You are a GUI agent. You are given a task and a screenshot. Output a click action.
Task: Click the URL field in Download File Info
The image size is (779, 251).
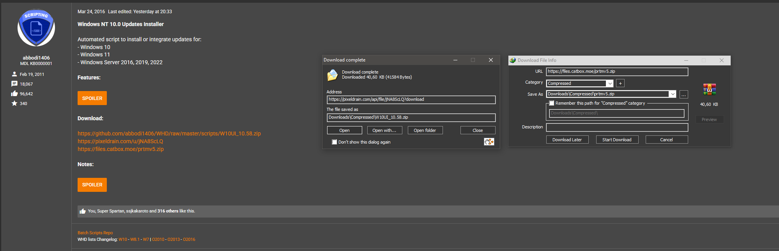point(617,72)
